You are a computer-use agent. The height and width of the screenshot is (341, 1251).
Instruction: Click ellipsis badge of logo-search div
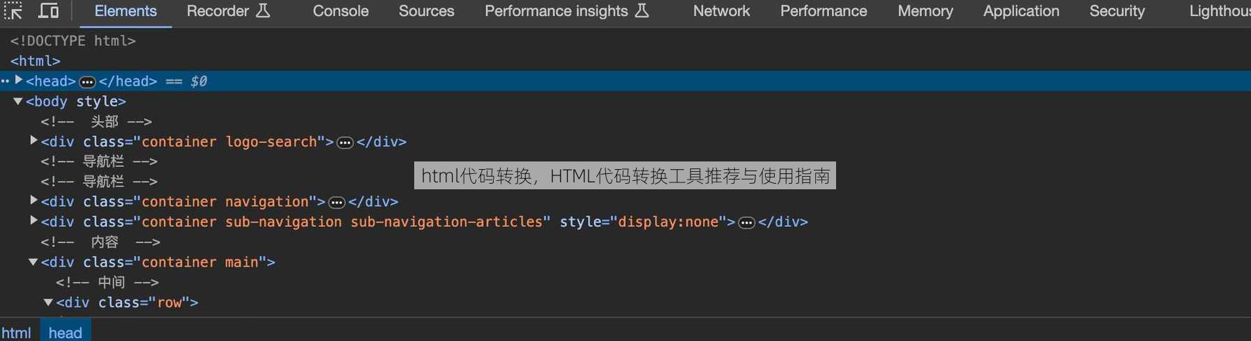tap(345, 143)
